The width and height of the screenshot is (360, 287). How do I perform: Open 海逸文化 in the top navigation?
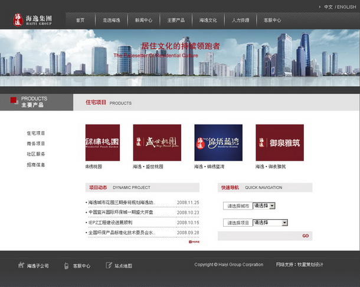pos(208,20)
